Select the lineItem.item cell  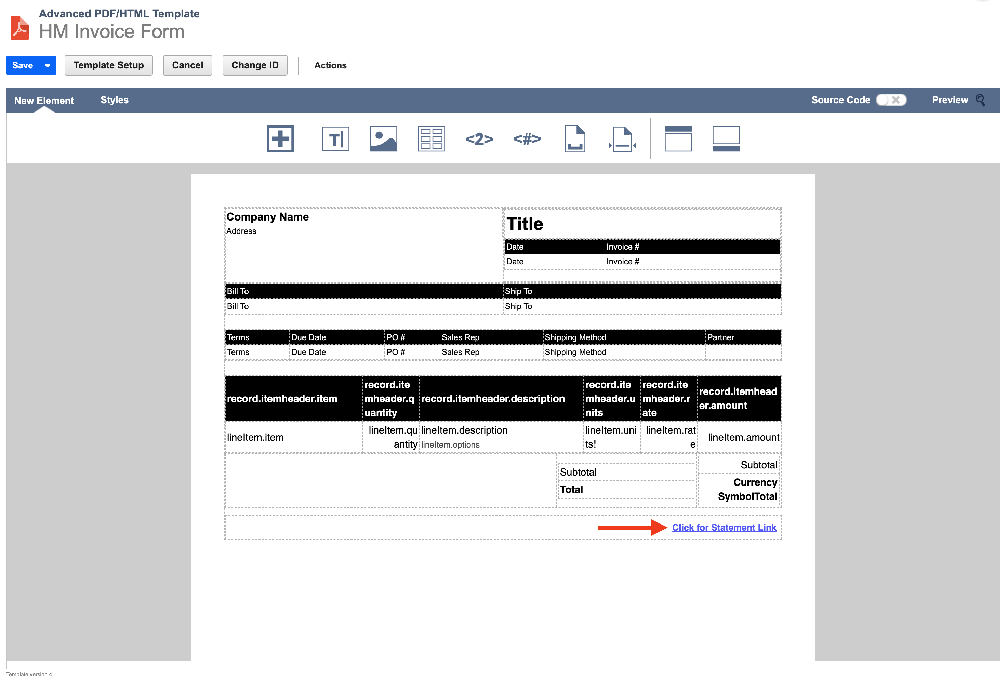[294, 437]
